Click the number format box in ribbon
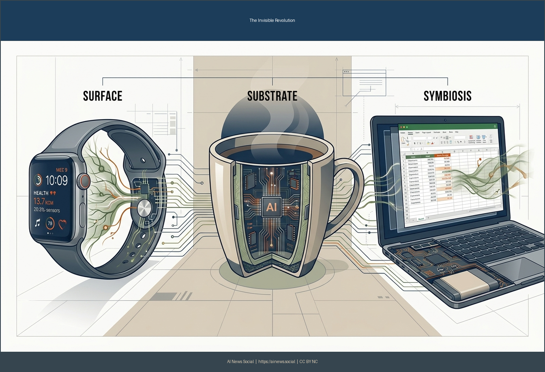 point(459,138)
